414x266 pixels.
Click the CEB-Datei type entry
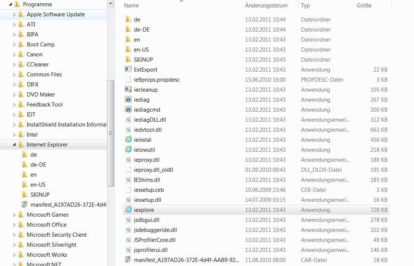pyautogui.click(x=314, y=190)
